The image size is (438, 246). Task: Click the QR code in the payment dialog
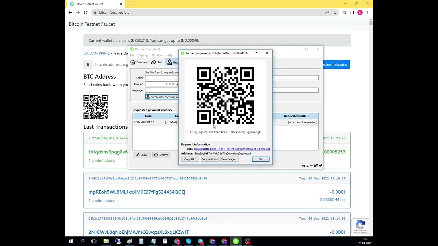point(225,96)
